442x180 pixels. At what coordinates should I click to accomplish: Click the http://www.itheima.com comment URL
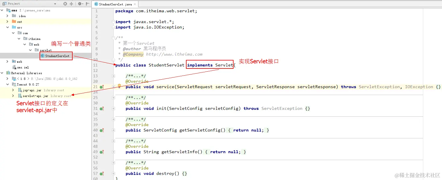174,54
